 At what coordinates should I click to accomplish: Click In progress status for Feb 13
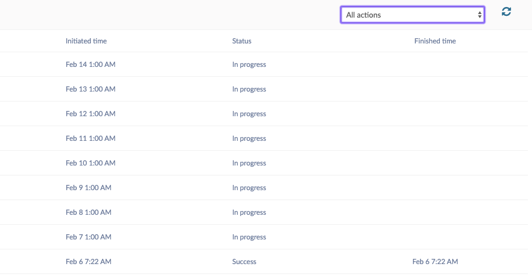249,89
